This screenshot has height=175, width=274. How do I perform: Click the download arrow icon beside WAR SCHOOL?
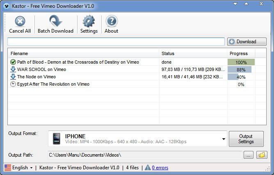coord(13,69)
